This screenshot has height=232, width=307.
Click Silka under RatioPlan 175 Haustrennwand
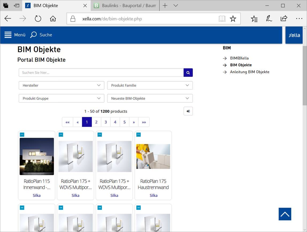[153, 195]
